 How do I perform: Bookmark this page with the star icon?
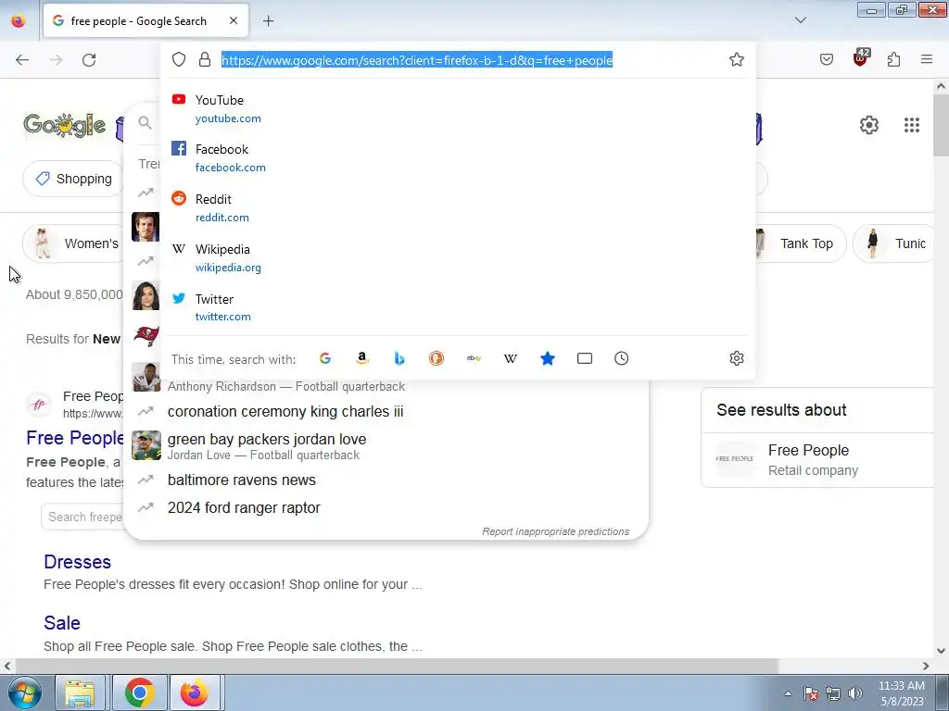(x=736, y=59)
